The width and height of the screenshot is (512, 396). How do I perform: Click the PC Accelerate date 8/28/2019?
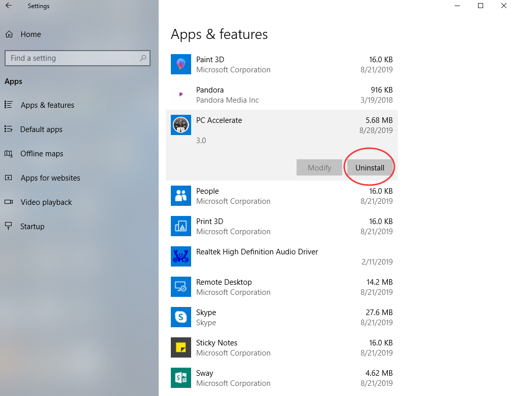click(376, 130)
